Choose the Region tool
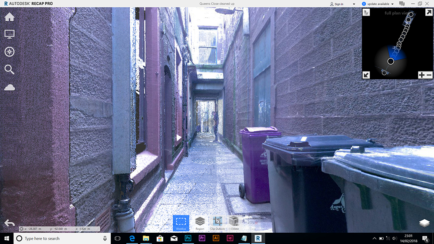The image size is (434, 244). click(200, 223)
